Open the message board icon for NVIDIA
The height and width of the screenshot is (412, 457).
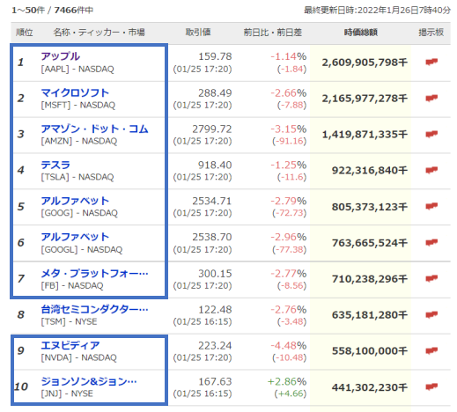coord(431,350)
